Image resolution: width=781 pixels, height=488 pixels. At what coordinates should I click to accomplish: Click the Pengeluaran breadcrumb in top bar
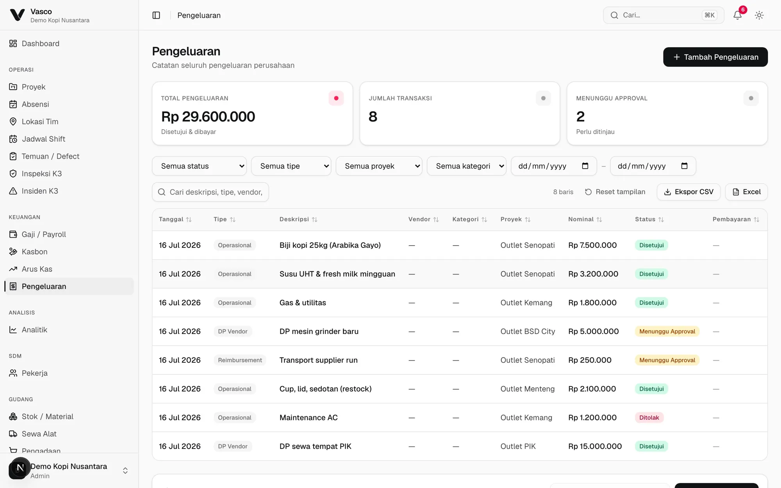click(199, 15)
